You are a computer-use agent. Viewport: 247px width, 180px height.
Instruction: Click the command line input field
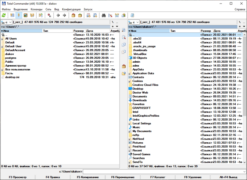[x=164, y=172]
